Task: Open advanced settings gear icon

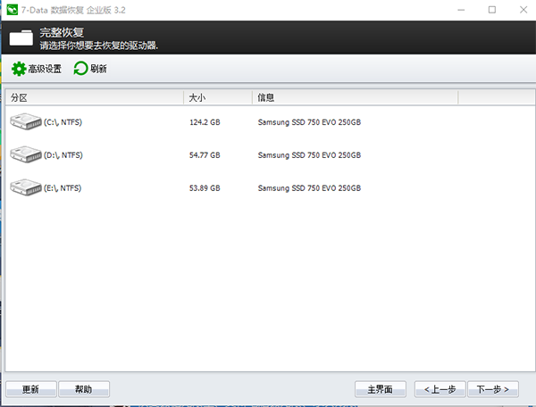Action: pyautogui.click(x=19, y=69)
